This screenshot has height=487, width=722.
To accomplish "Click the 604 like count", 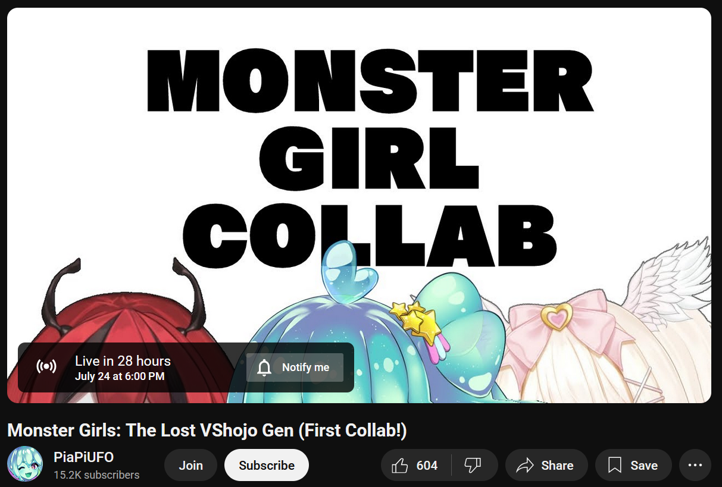I will [427, 466].
